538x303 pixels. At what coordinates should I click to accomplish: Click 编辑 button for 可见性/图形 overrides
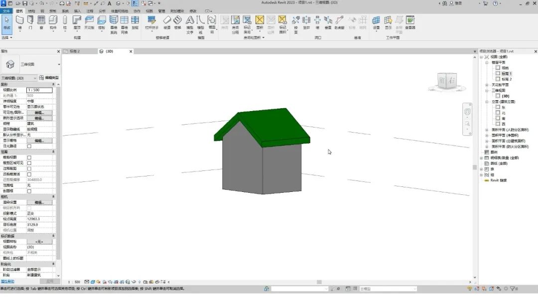tap(40, 113)
